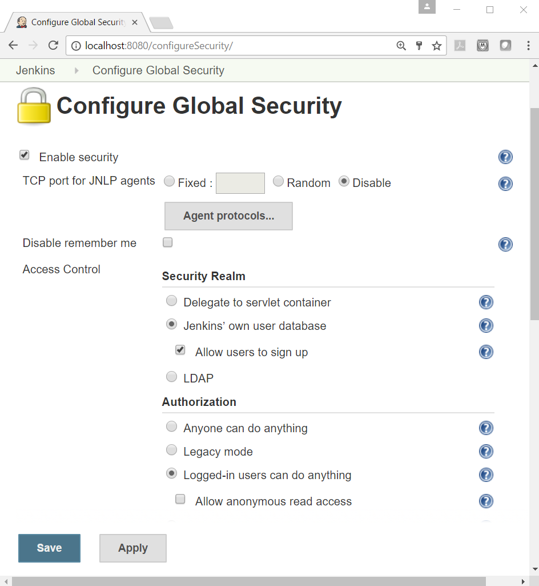Open Configure Global Security breadcrumb link

158,70
